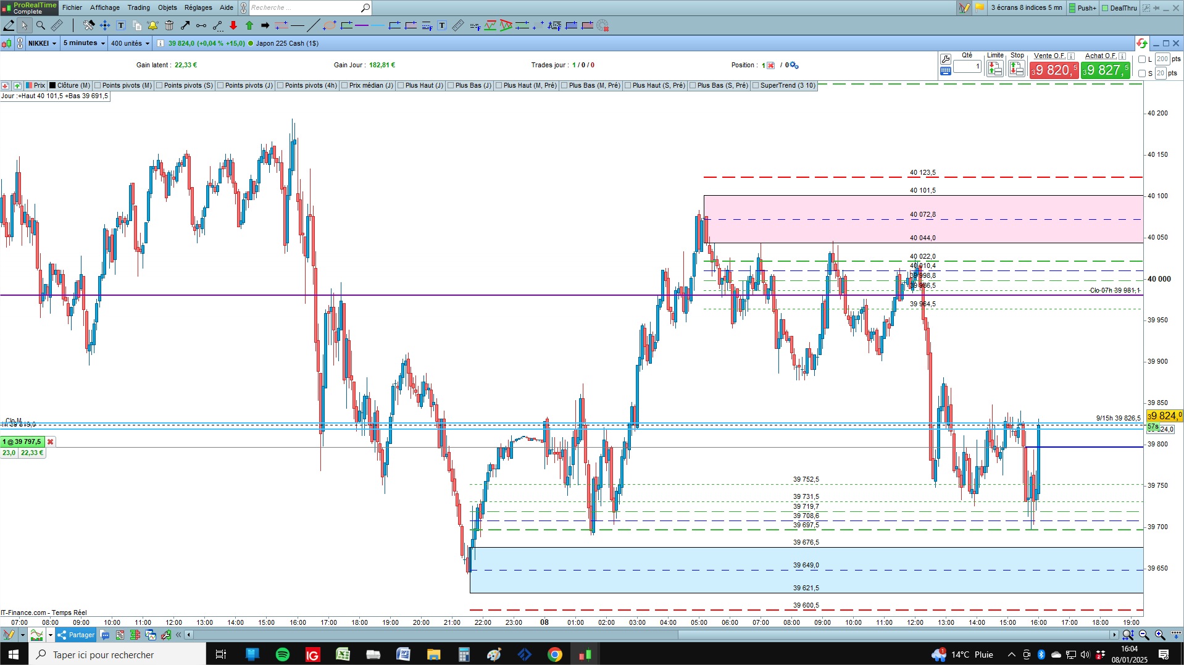Toggle the SuperTrend (3 10) indicator

(784, 85)
